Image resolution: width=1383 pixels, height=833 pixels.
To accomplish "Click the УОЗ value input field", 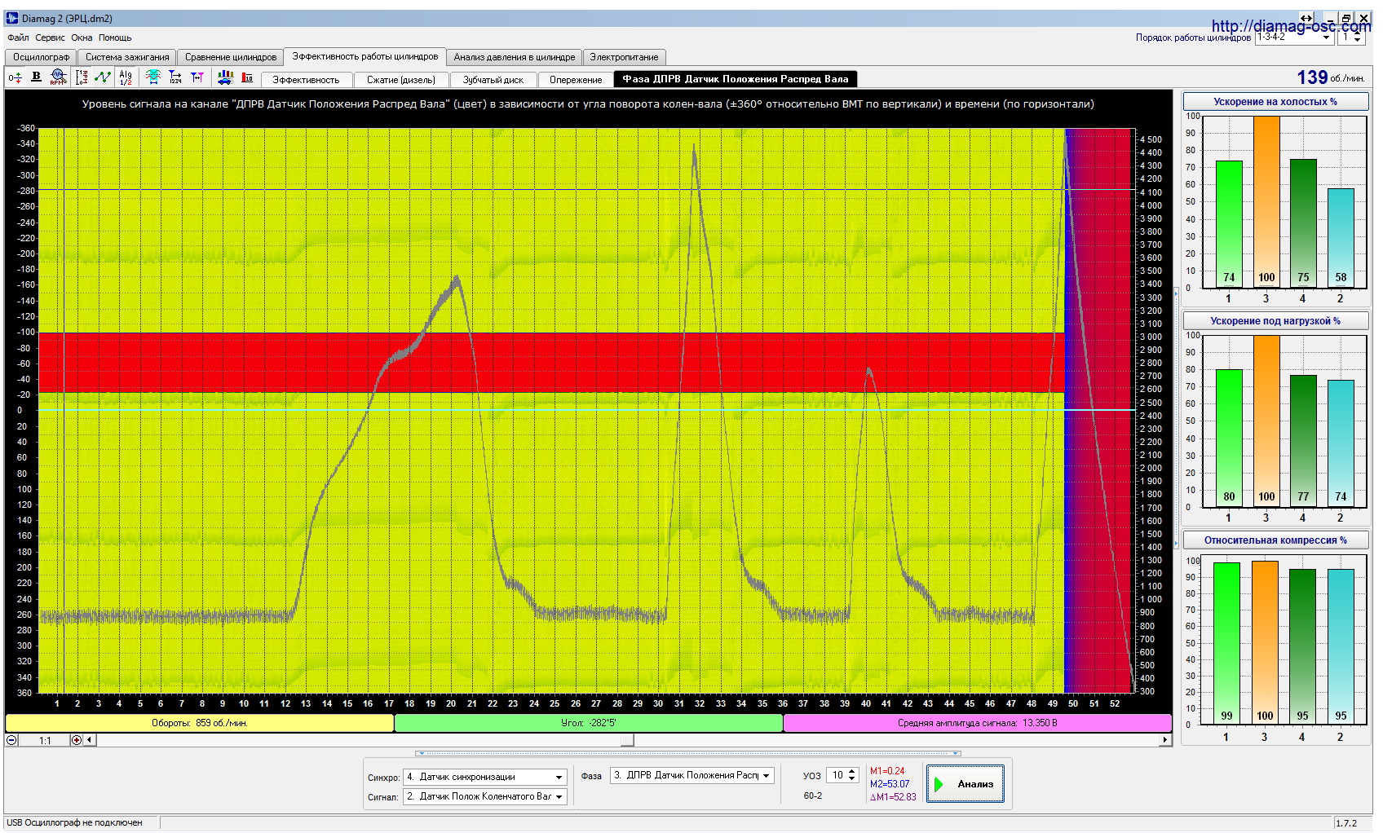I will tap(837, 775).
